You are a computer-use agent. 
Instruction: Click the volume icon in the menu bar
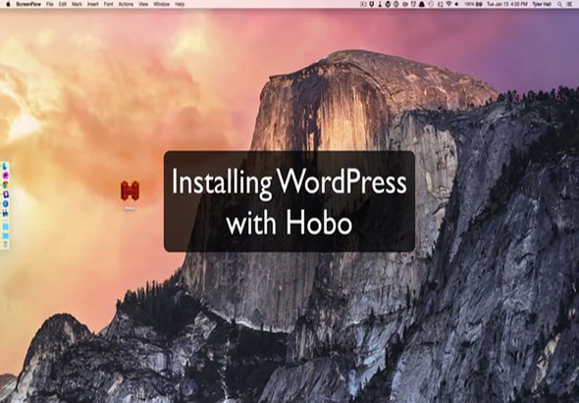pos(456,4)
